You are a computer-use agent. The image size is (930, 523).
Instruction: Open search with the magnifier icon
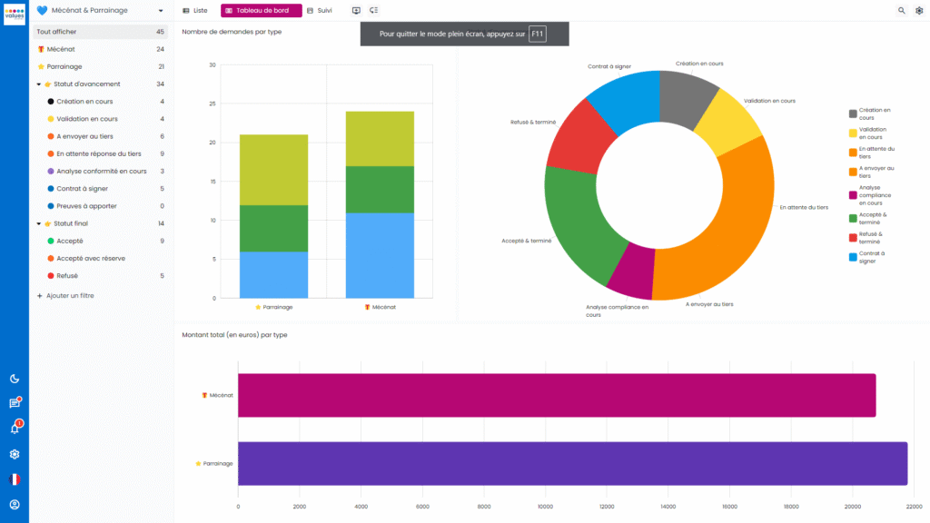[901, 10]
